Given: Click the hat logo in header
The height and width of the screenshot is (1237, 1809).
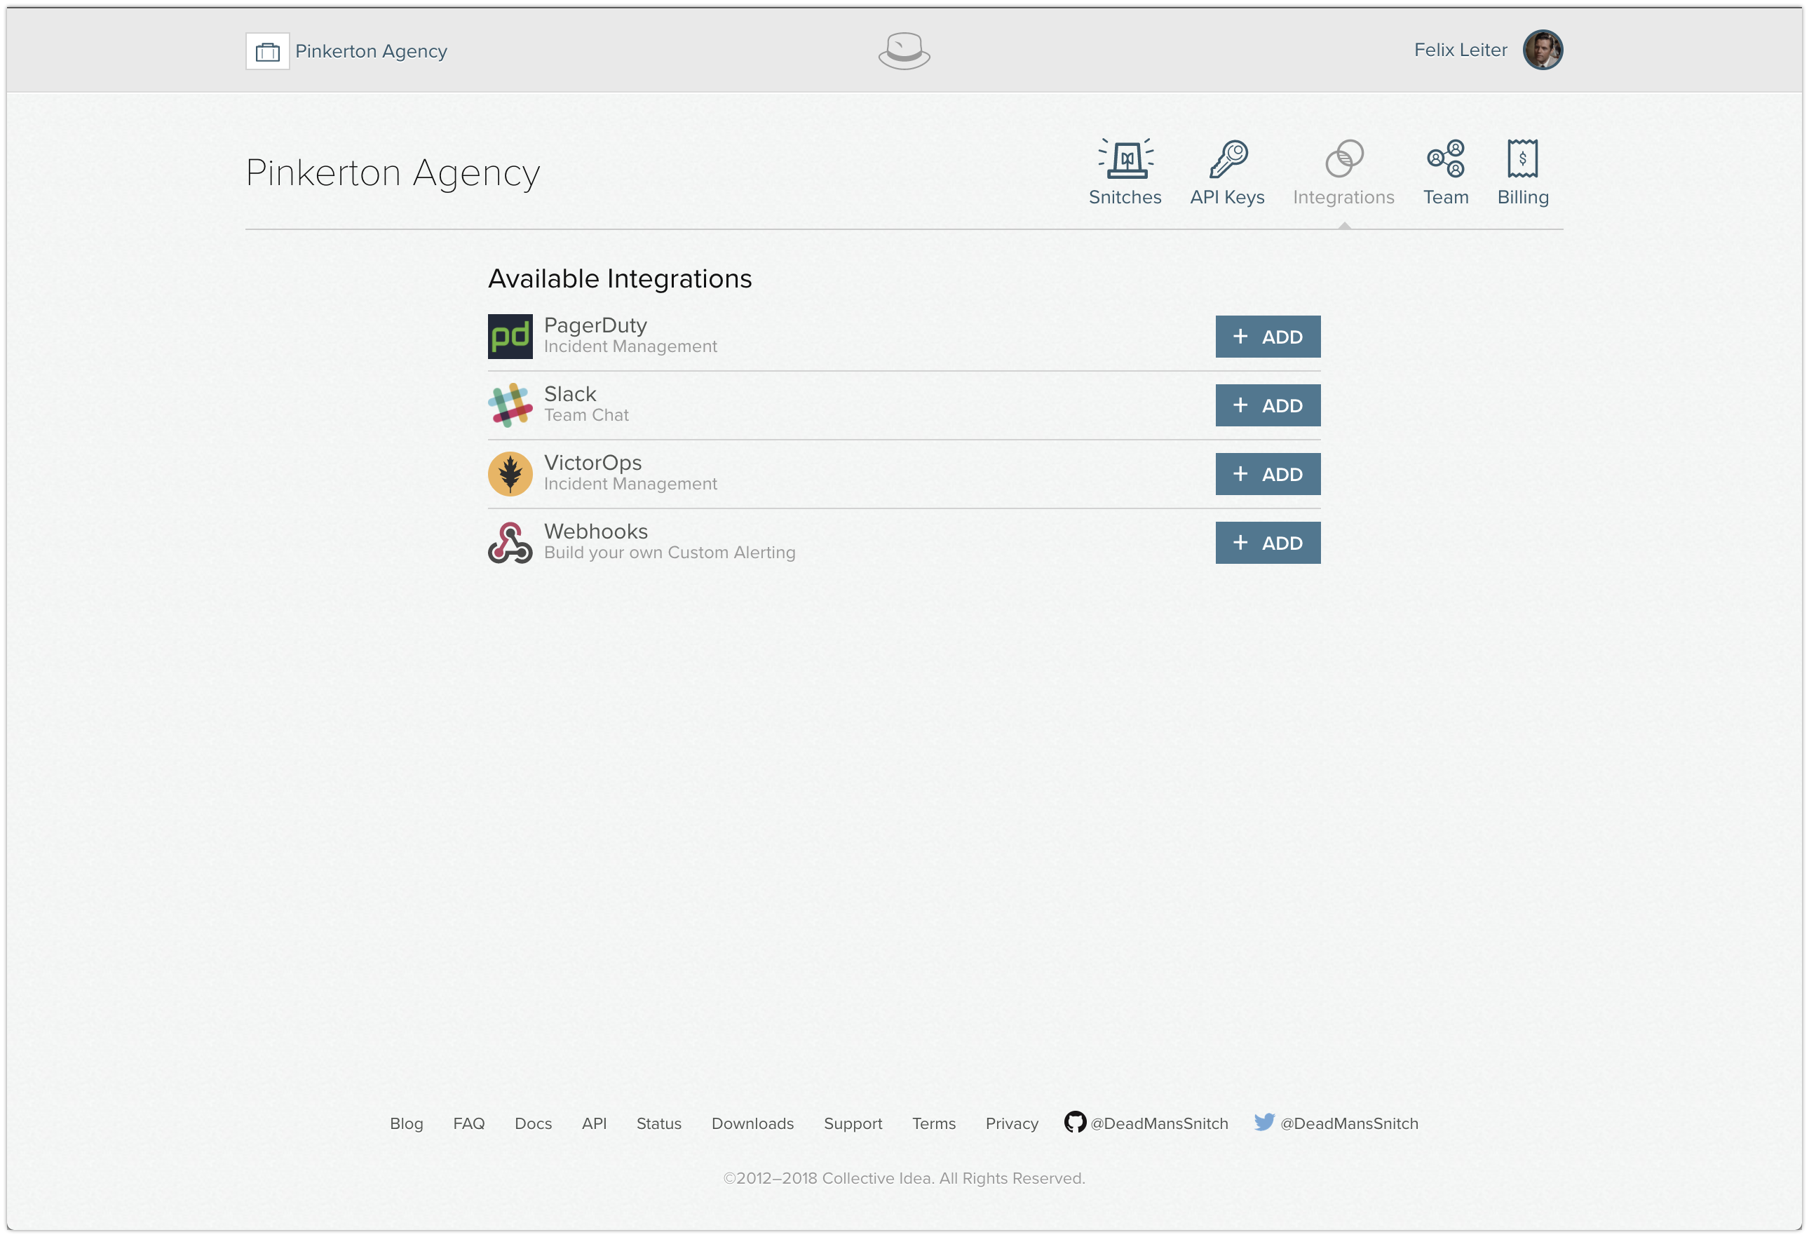Looking at the screenshot, I should pos(904,51).
